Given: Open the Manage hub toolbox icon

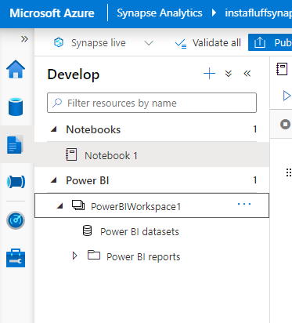Looking at the screenshot, I should pos(16,258).
